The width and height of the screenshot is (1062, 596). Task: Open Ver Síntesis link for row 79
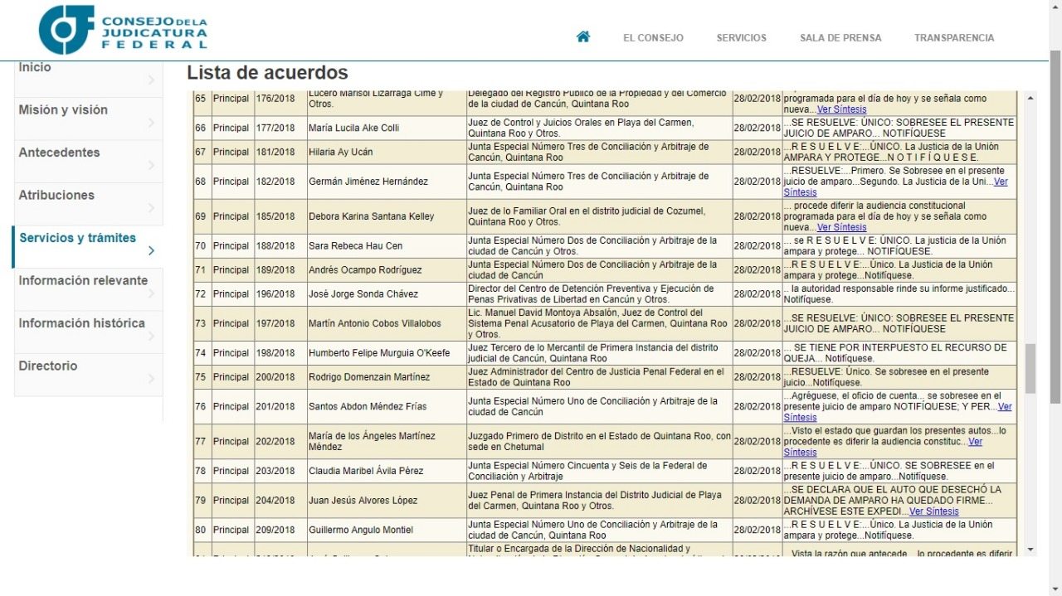933,511
